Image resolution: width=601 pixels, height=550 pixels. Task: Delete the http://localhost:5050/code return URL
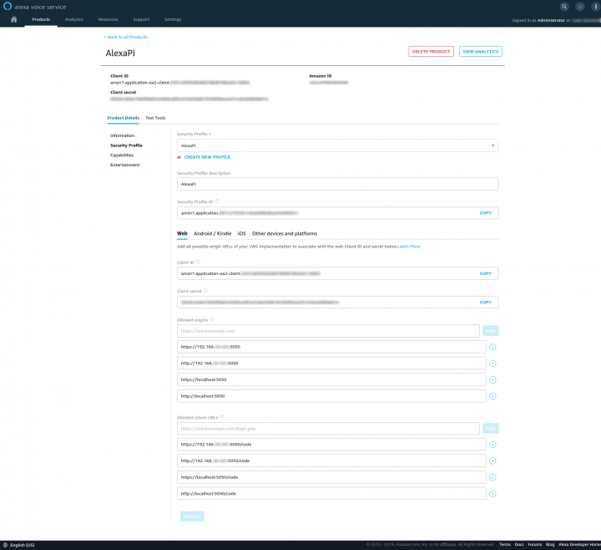click(x=492, y=494)
